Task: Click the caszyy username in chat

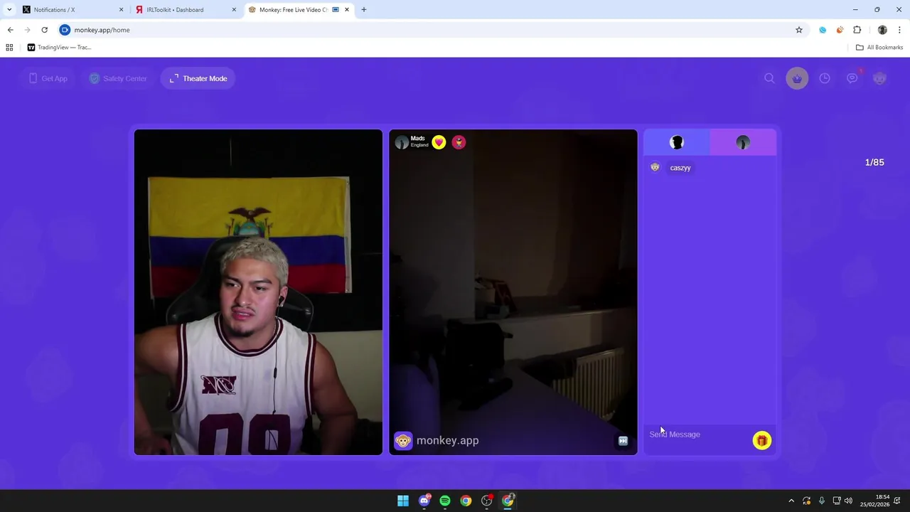Action: pos(680,168)
